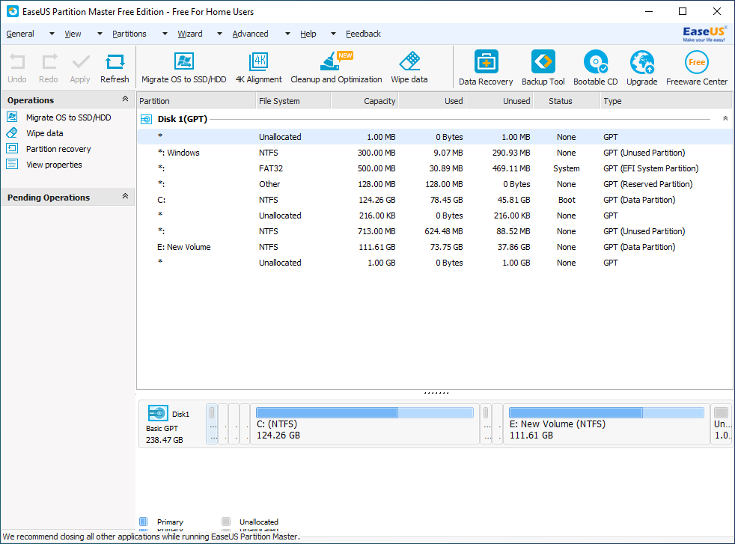Open the Backup Tool
The image size is (735, 544).
(543, 63)
